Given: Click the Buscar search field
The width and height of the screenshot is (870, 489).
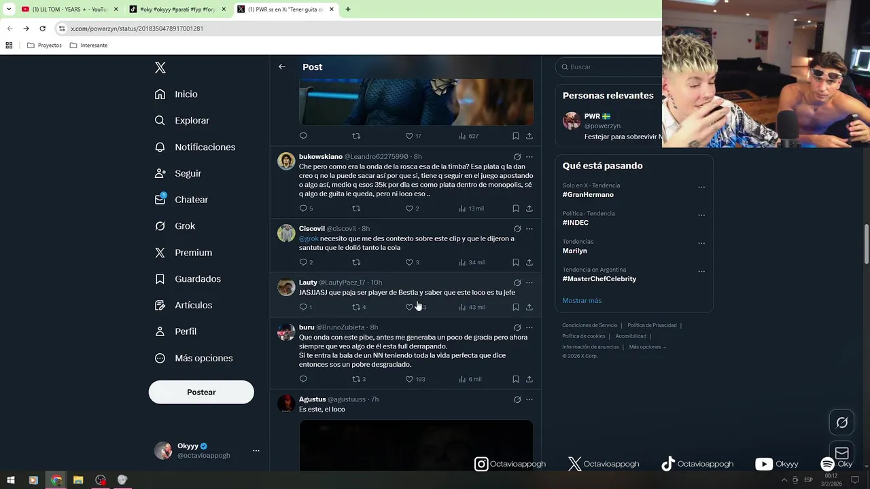Looking at the screenshot, I should [609, 67].
